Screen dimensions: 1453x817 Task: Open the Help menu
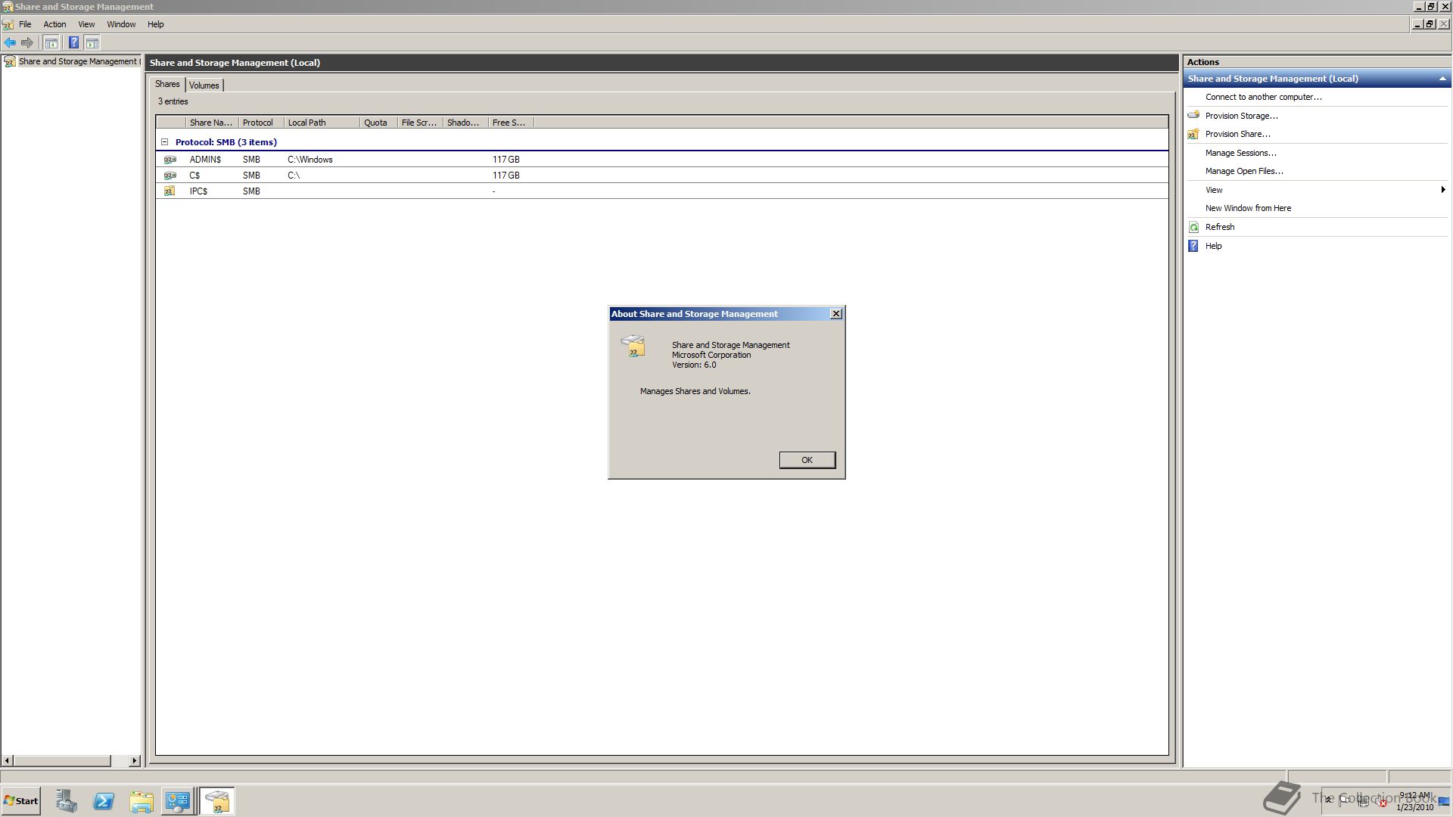155,24
